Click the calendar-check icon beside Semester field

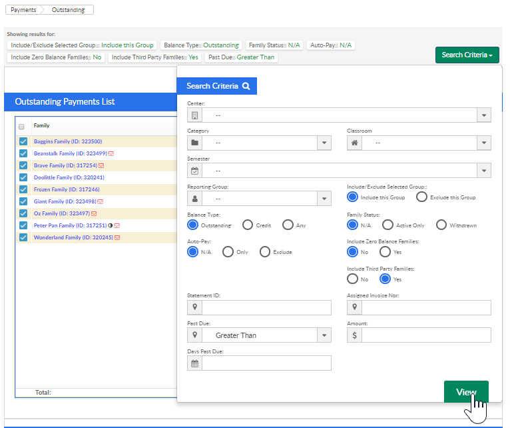pos(194,171)
